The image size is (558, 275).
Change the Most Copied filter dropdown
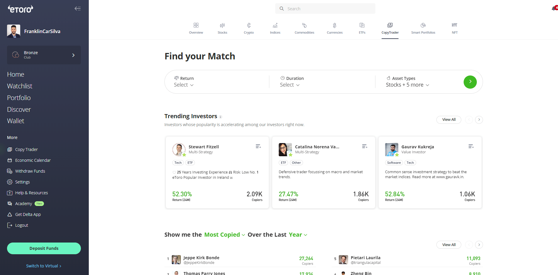[x=224, y=235]
